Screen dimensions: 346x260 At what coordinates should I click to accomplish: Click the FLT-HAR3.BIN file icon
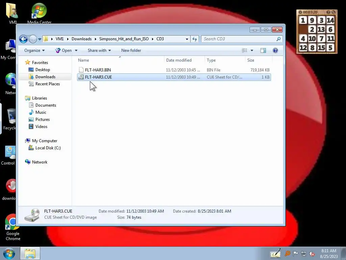coord(81,70)
